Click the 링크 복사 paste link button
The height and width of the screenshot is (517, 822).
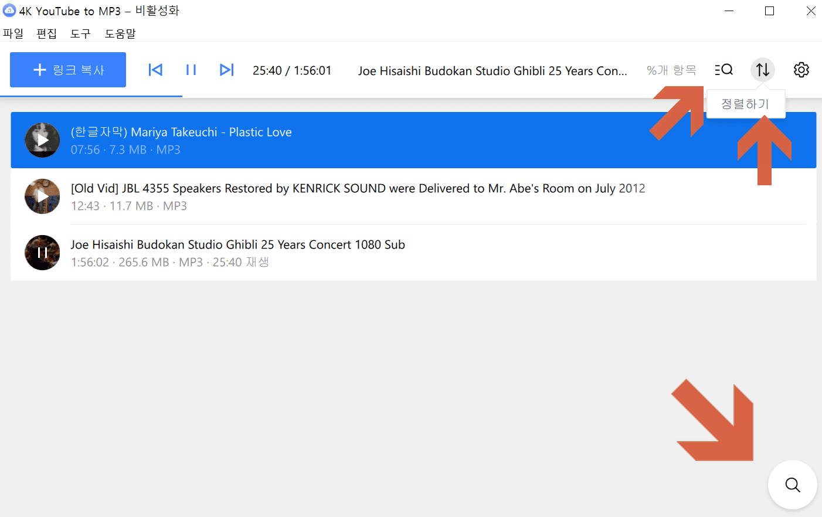point(68,70)
